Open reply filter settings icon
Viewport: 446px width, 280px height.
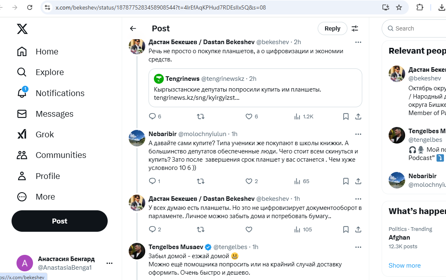(x=355, y=28)
